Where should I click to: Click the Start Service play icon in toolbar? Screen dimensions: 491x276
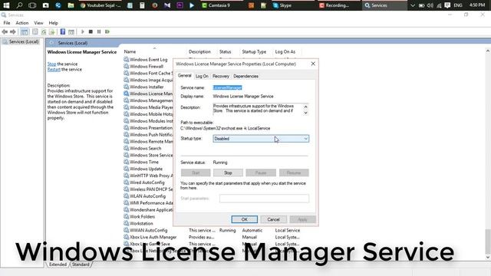coord(83,31)
